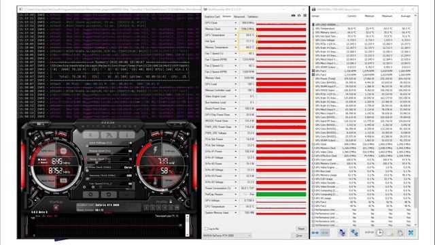Open the GPU selector combo box in GPU-Z
Screen dimensions: 435x245
(227, 235)
